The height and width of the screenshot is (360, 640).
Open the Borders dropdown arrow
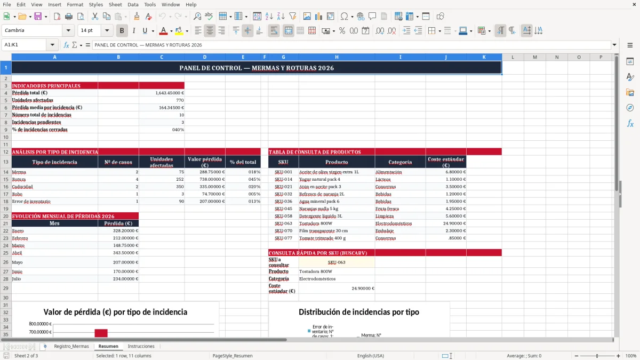point(439,31)
